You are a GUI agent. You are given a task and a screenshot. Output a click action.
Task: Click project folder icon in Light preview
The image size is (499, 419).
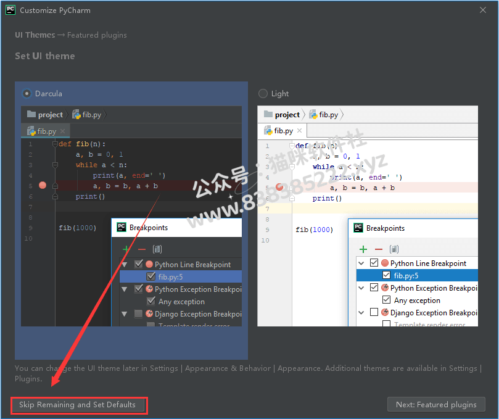click(268, 114)
